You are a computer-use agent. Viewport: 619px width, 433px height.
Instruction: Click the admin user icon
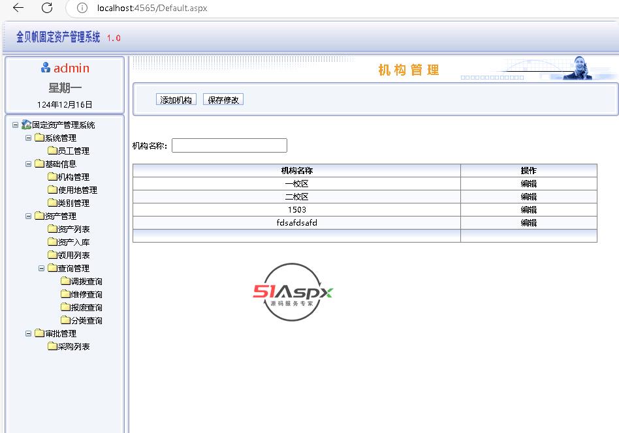point(46,68)
